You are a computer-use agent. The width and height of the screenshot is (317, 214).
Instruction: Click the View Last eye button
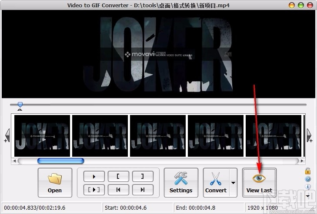click(x=259, y=182)
